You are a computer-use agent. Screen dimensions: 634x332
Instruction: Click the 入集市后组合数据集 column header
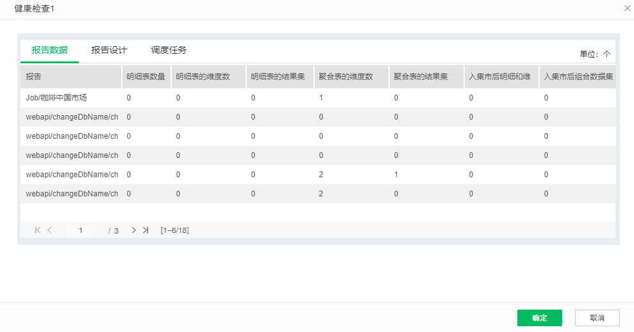[x=578, y=77]
